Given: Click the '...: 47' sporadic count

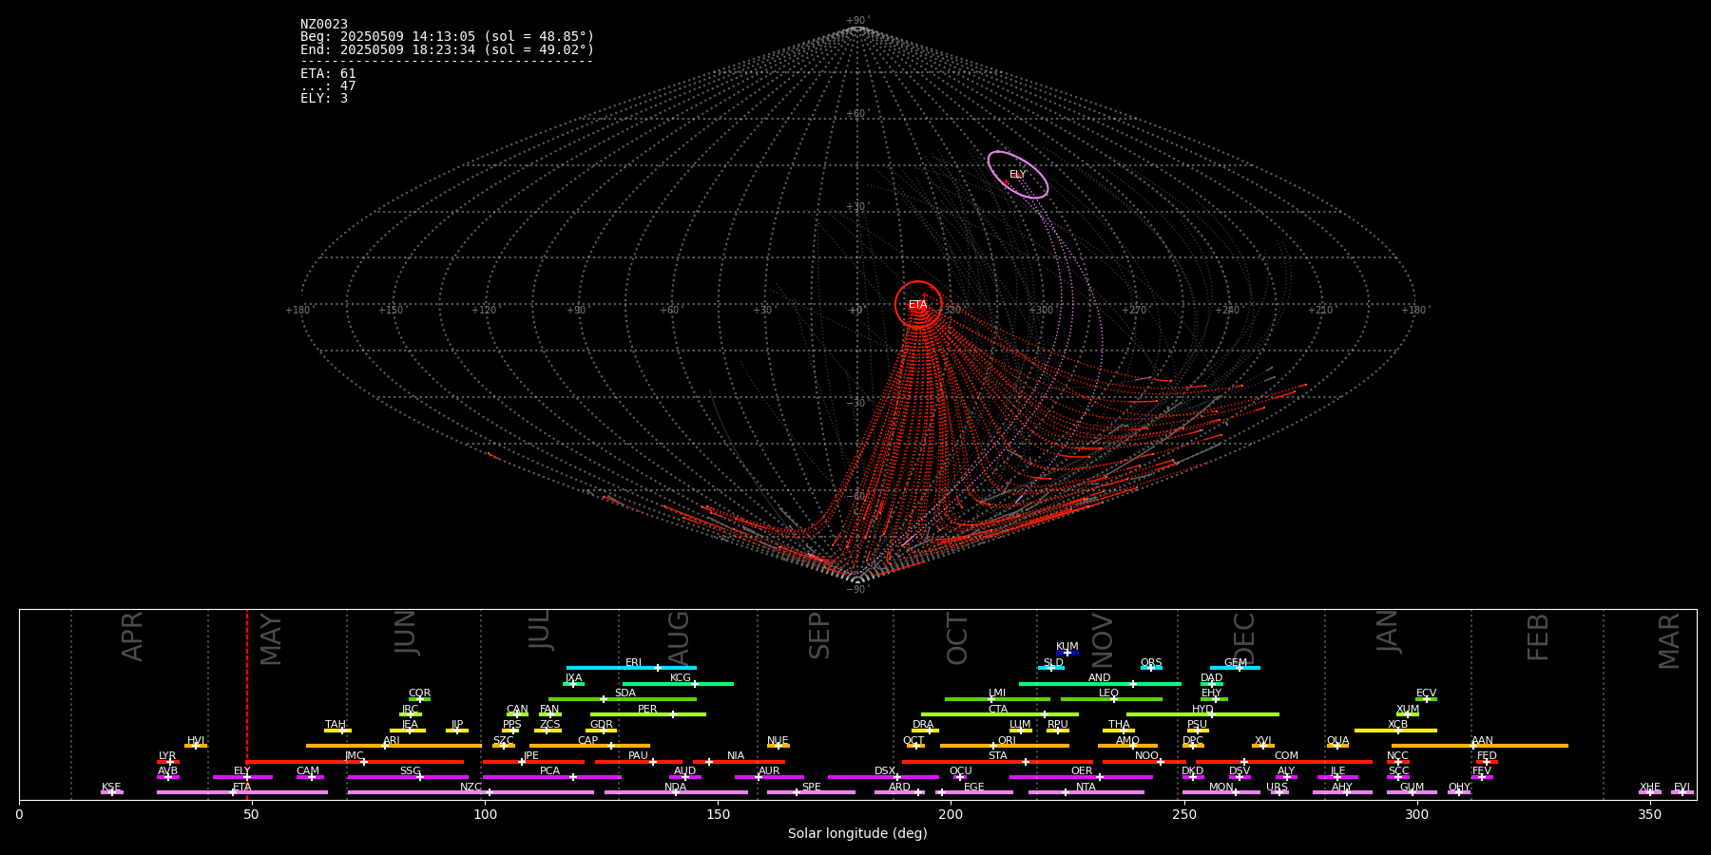Looking at the screenshot, I should pos(328,86).
